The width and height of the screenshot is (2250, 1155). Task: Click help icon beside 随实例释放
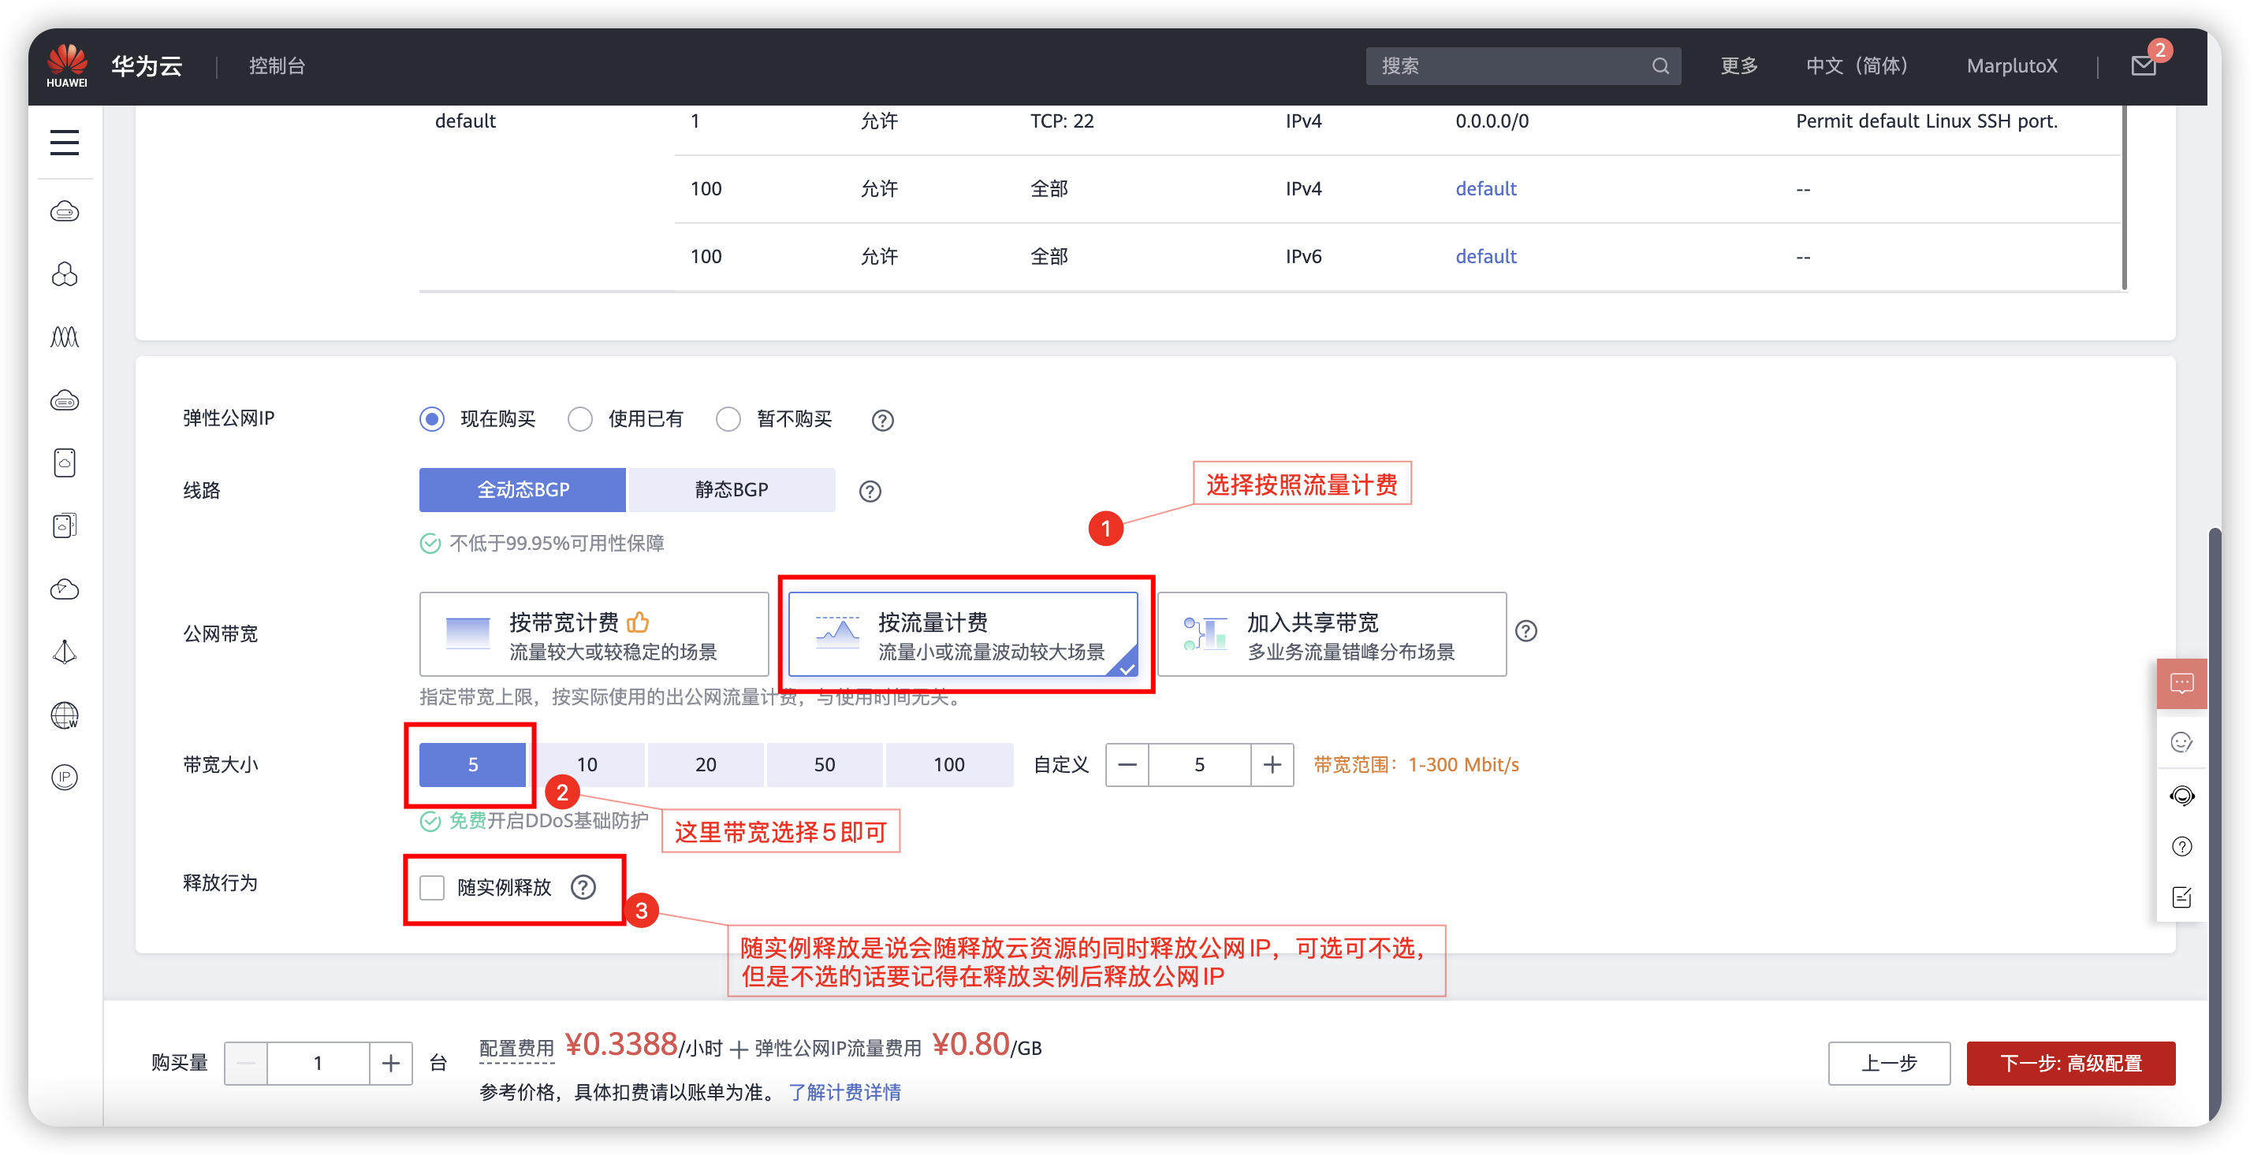583,887
